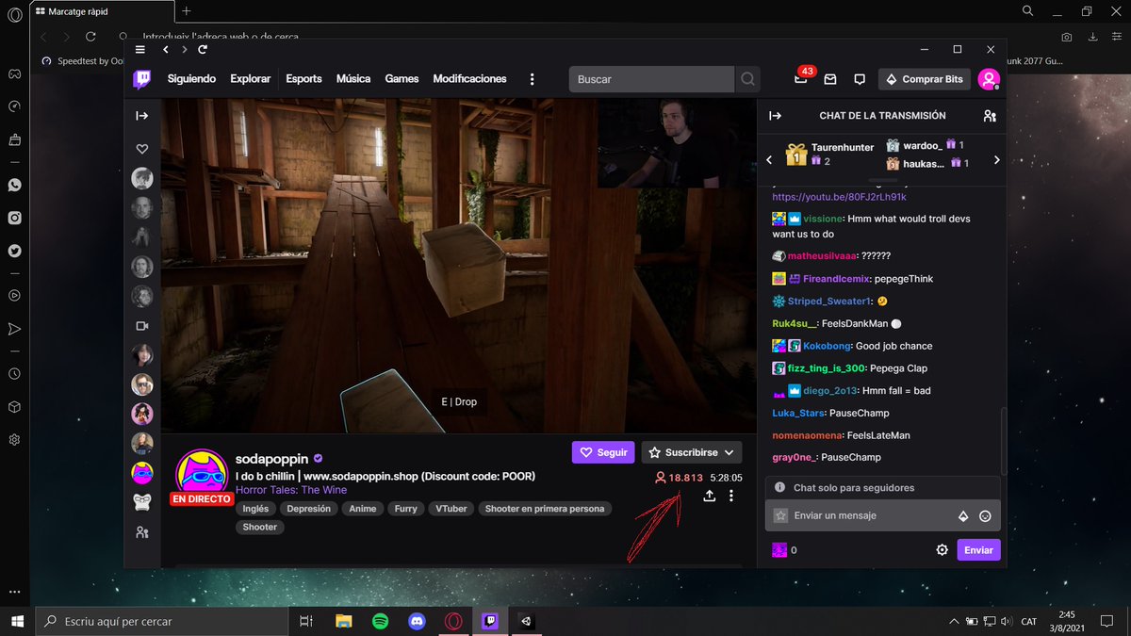Open the emote picker in chat
This screenshot has width=1131, height=636.
click(985, 516)
